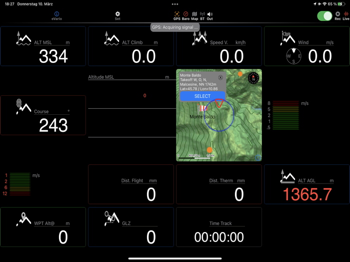Tap the map scale bar

[x=194, y=158]
